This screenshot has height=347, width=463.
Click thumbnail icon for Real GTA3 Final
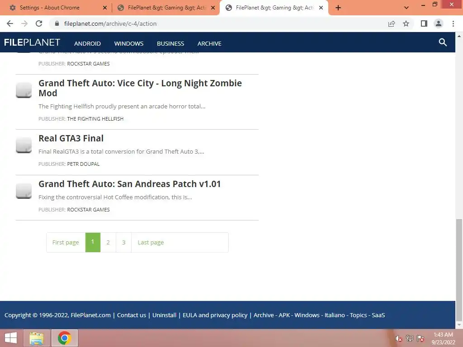[24, 145]
